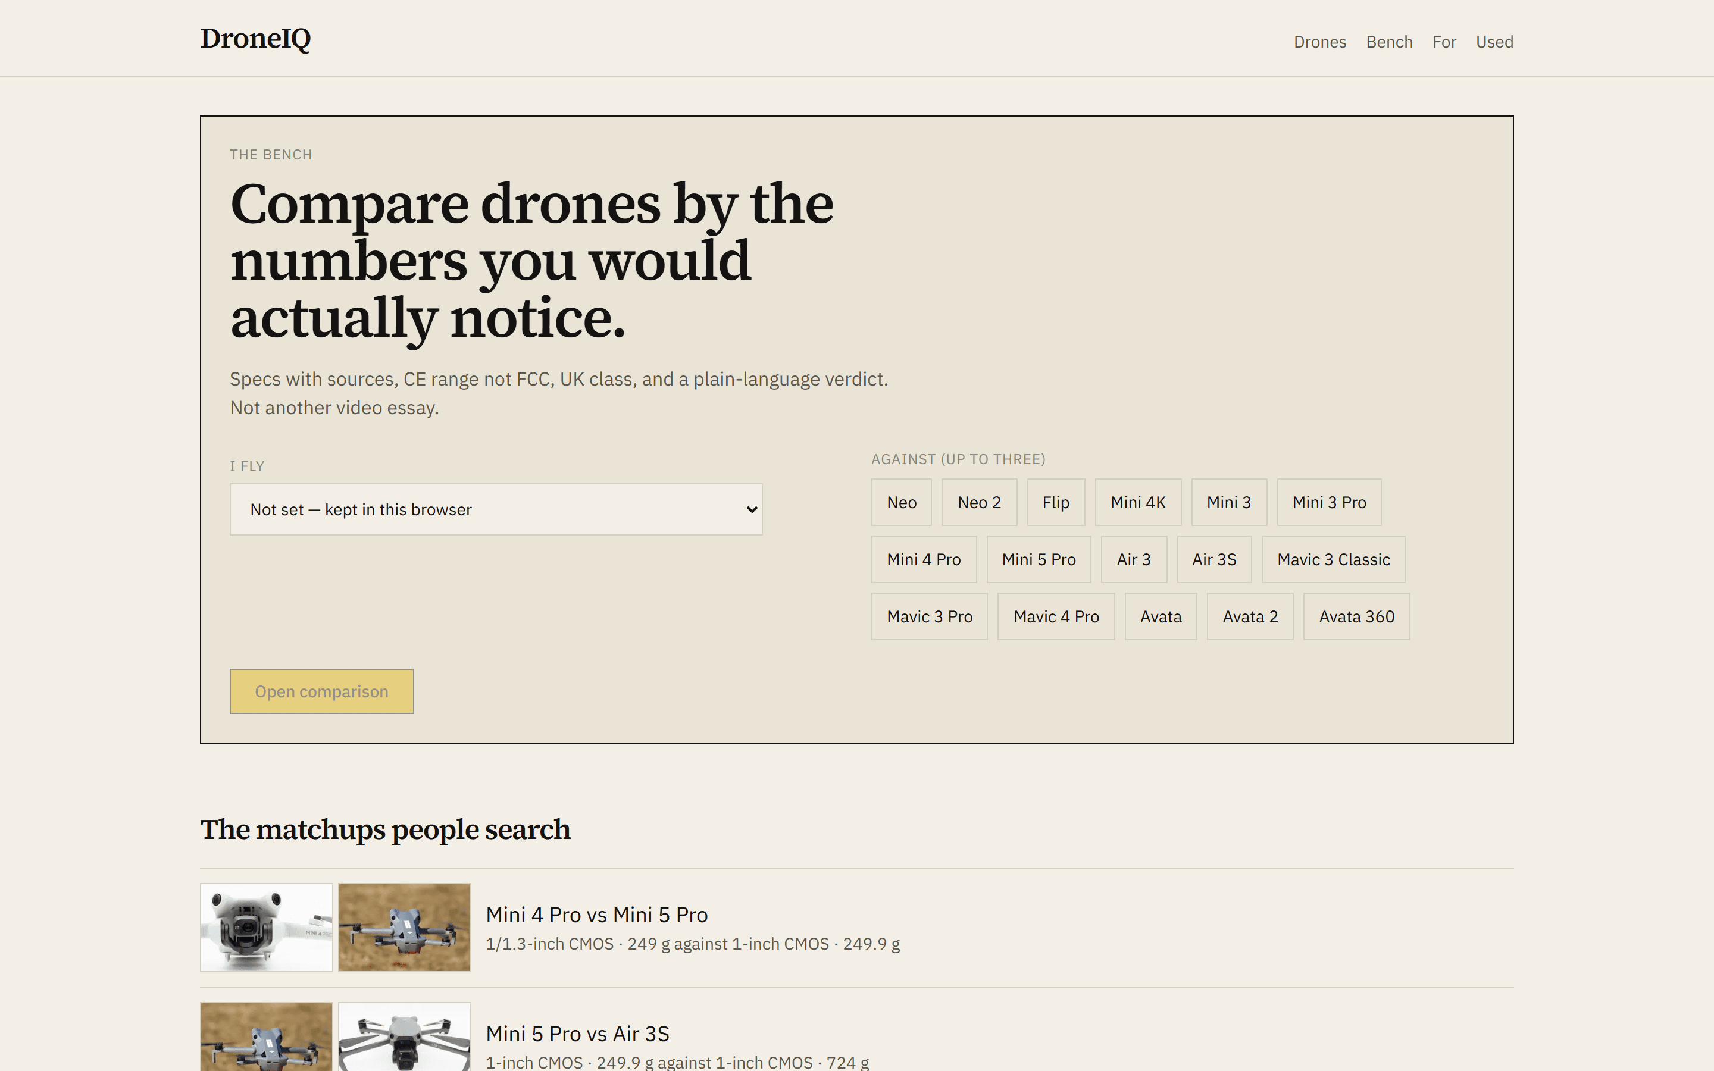Viewport: 1714px width, 1071px height.
Task: Open the Used nav item
Action: 1494,42
